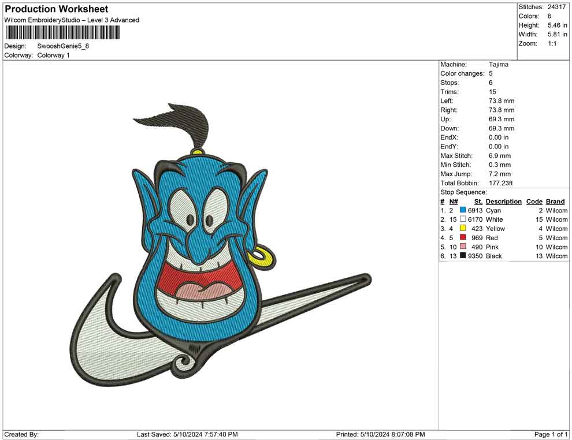Click the 'Colorway 1' value
This screenshot has height=440, width=572.
point(54,55)
